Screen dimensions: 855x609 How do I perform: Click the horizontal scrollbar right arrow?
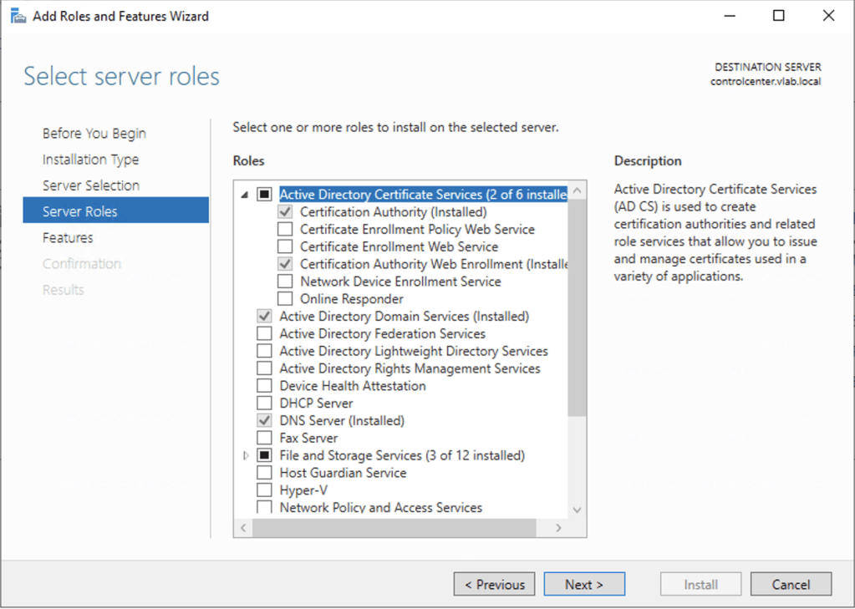coord(558,529)
